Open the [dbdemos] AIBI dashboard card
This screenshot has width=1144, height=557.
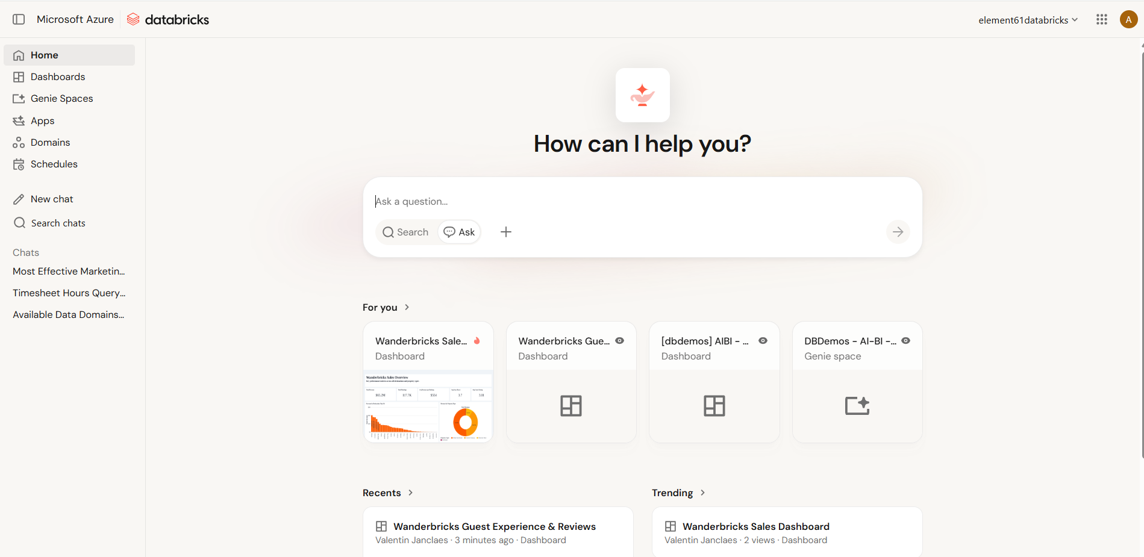(x=714, y=382)
